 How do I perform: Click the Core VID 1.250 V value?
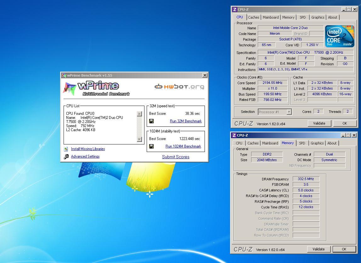312,45
